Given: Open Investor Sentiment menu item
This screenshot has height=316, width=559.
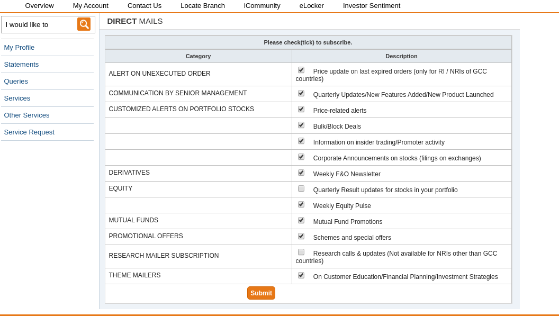Looking at the screenshot, I should click(372, 6).
